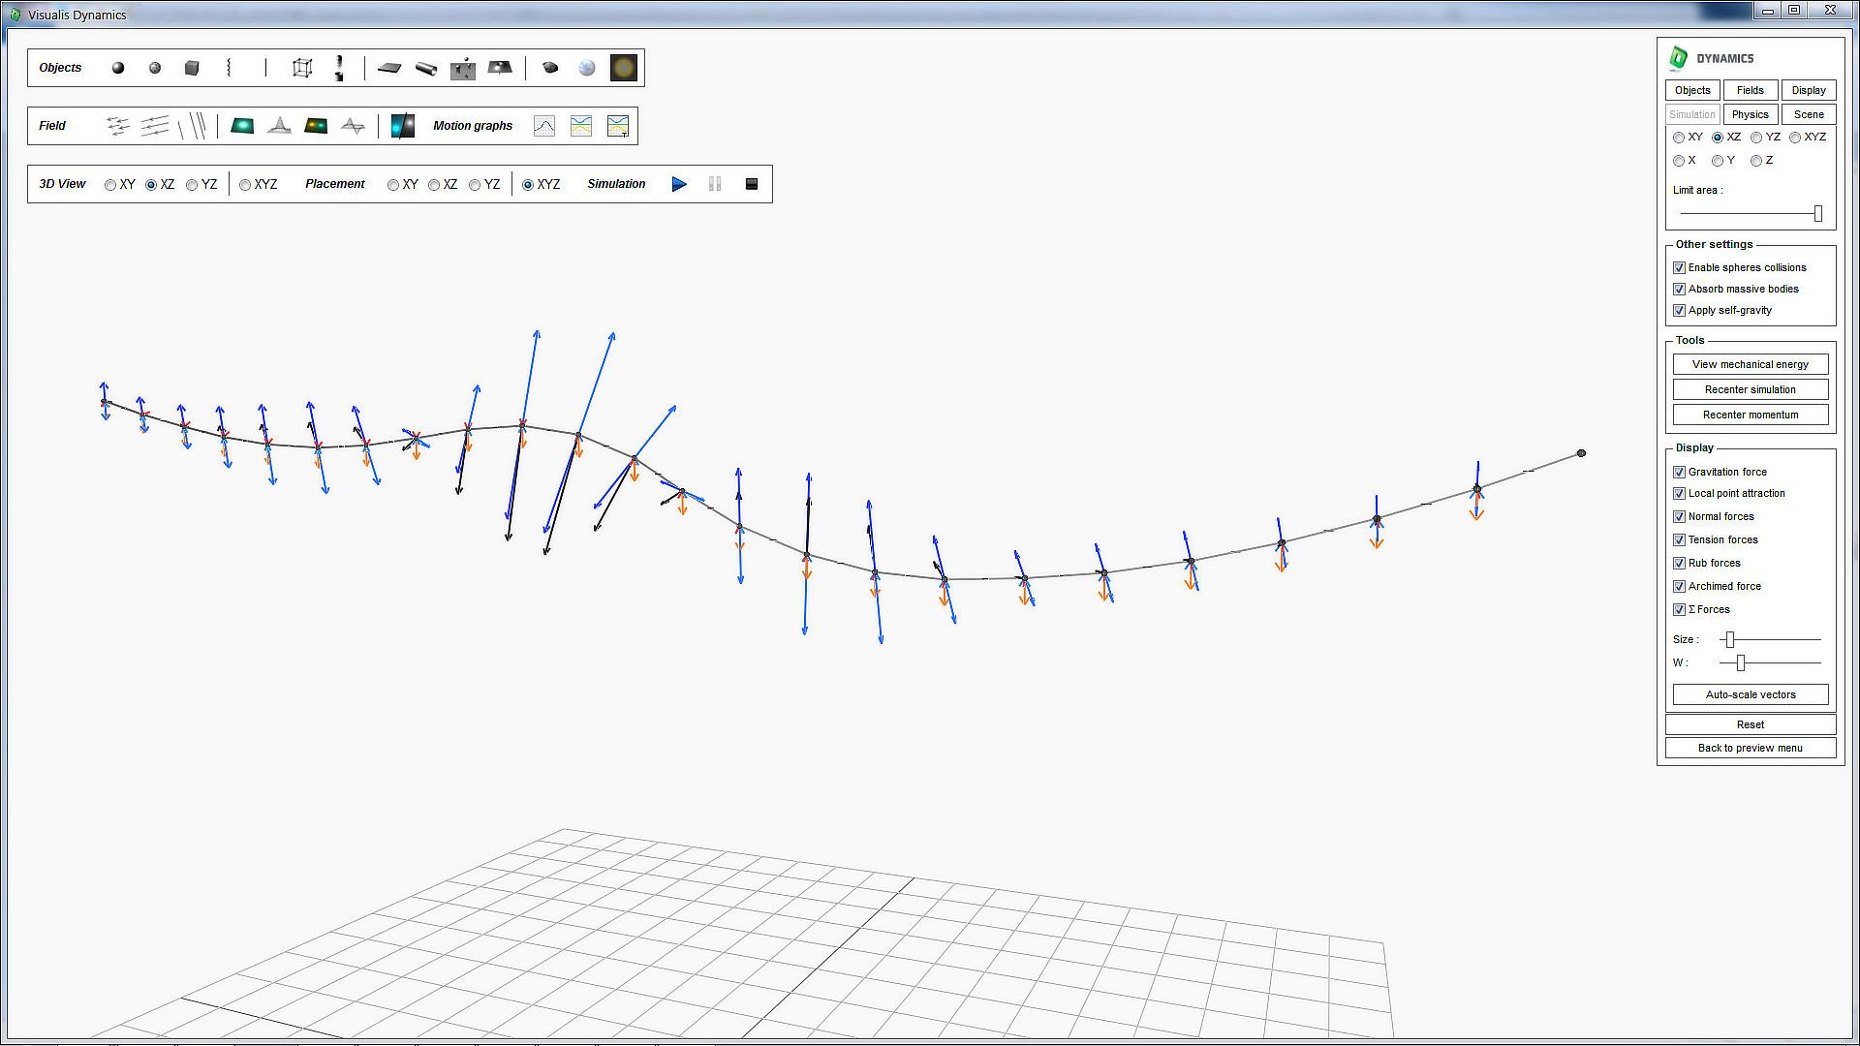The height and width of the screenshot is (1046, 1860).
Task: Disable Gravitational force display
Action: [x=1680, y=473]
